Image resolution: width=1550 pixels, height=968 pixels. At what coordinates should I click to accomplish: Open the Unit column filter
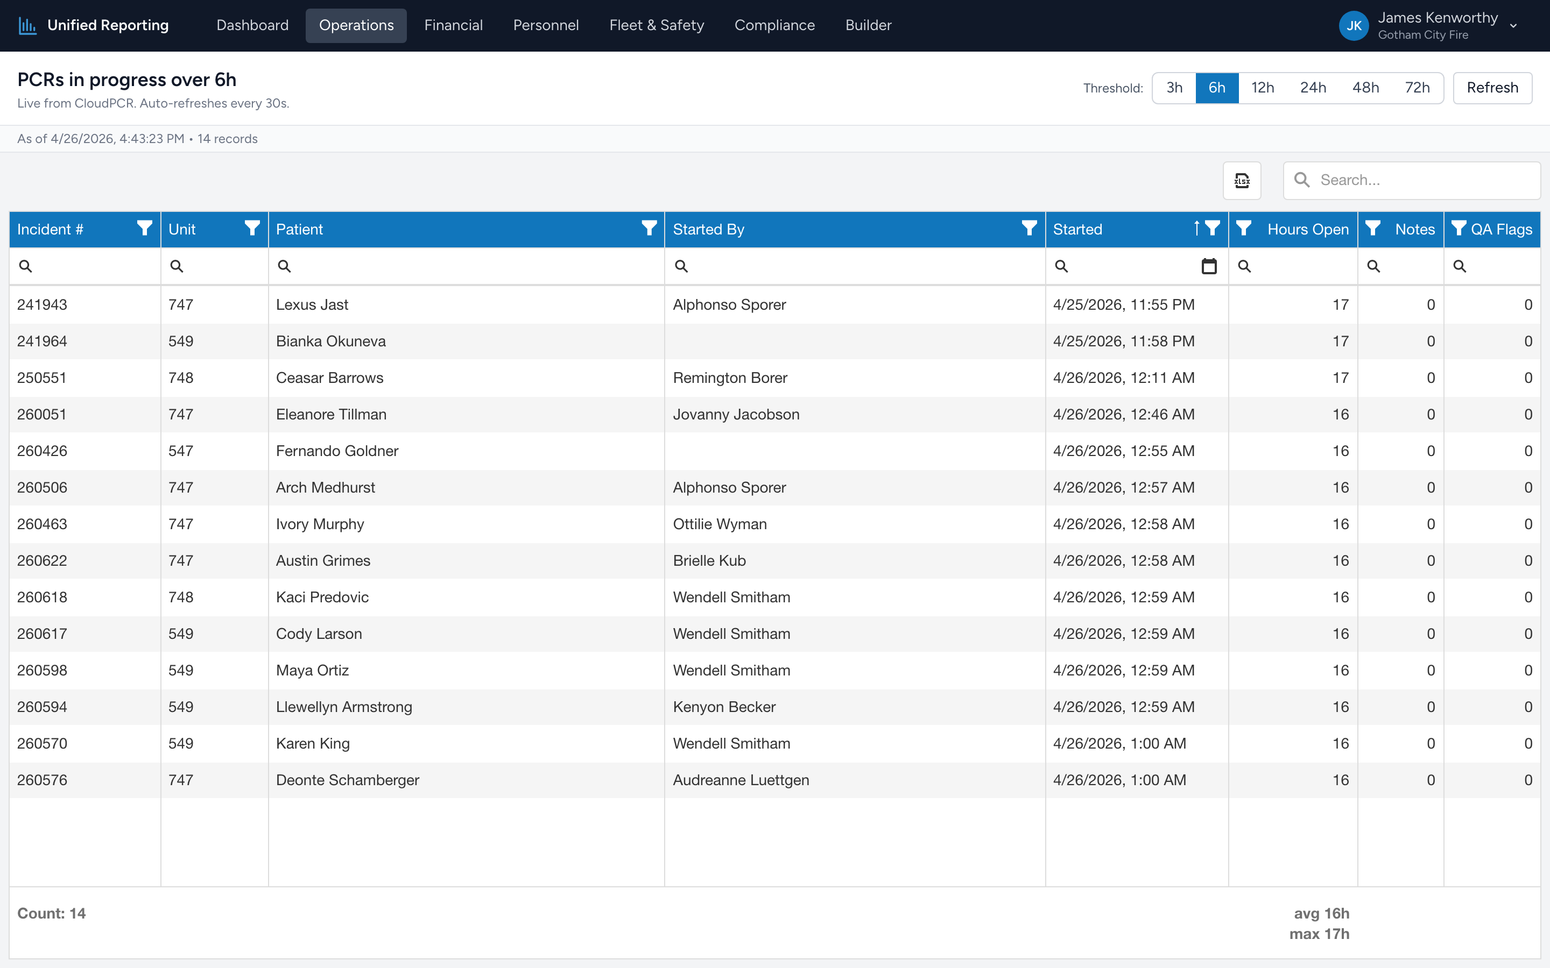click(x=252, y=229)
